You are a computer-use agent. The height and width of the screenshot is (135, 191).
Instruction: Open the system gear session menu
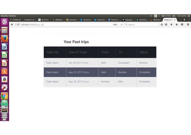(x=189, y=16)
